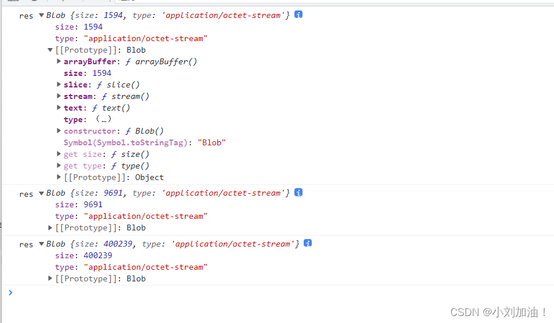This screenshot has width=554, height=323.
Task: Expand the constructor: Blob() entry
Action: click(x=59, y=131)
